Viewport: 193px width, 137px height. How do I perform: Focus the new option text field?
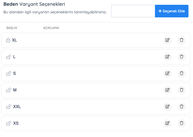pyautogui.click(x=133, y=11)
